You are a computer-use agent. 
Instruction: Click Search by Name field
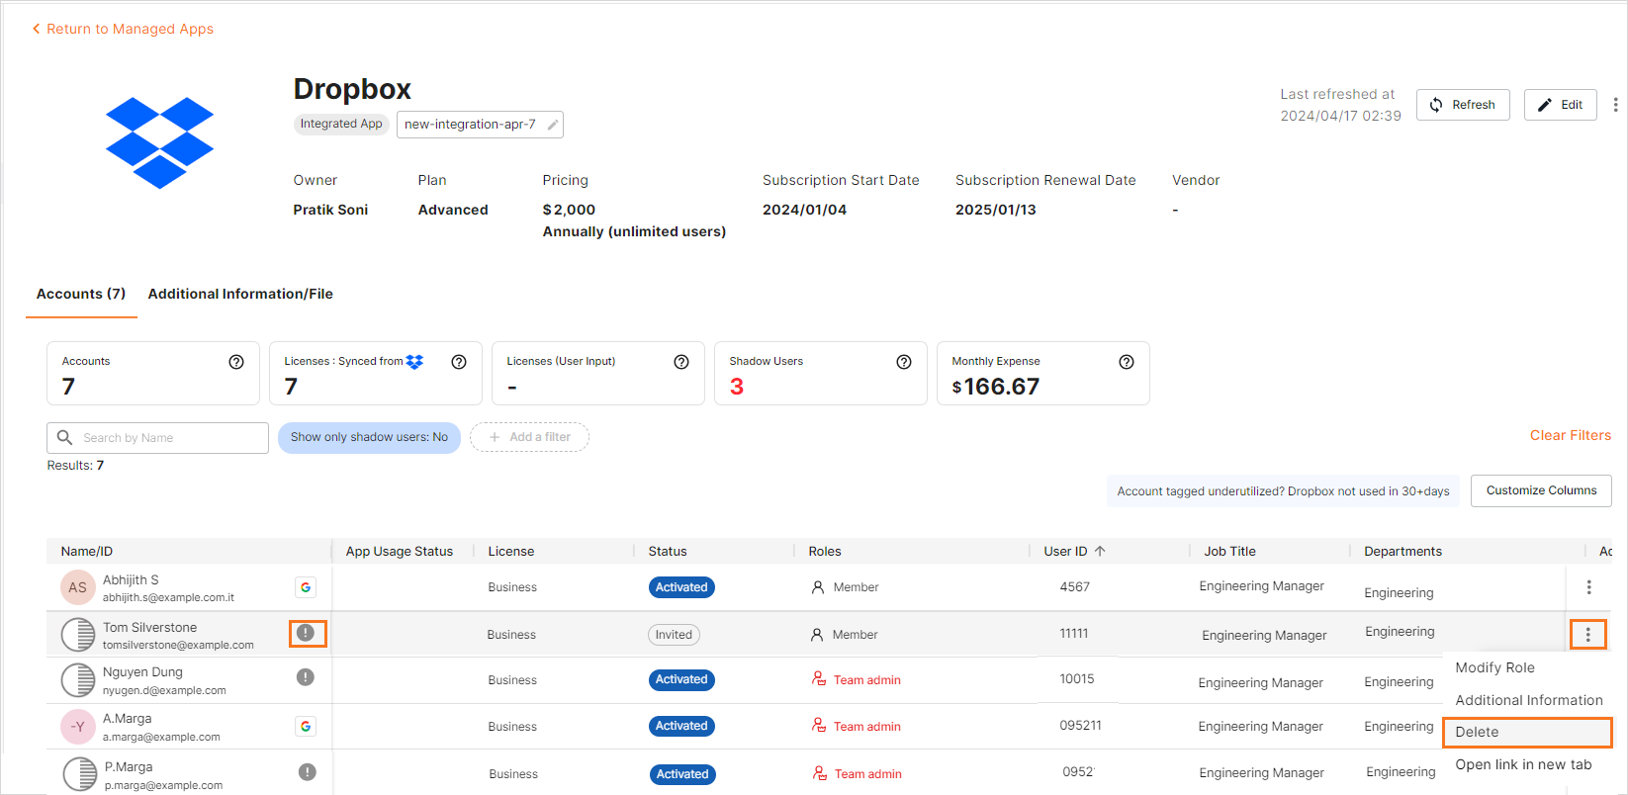pos(157,438)
